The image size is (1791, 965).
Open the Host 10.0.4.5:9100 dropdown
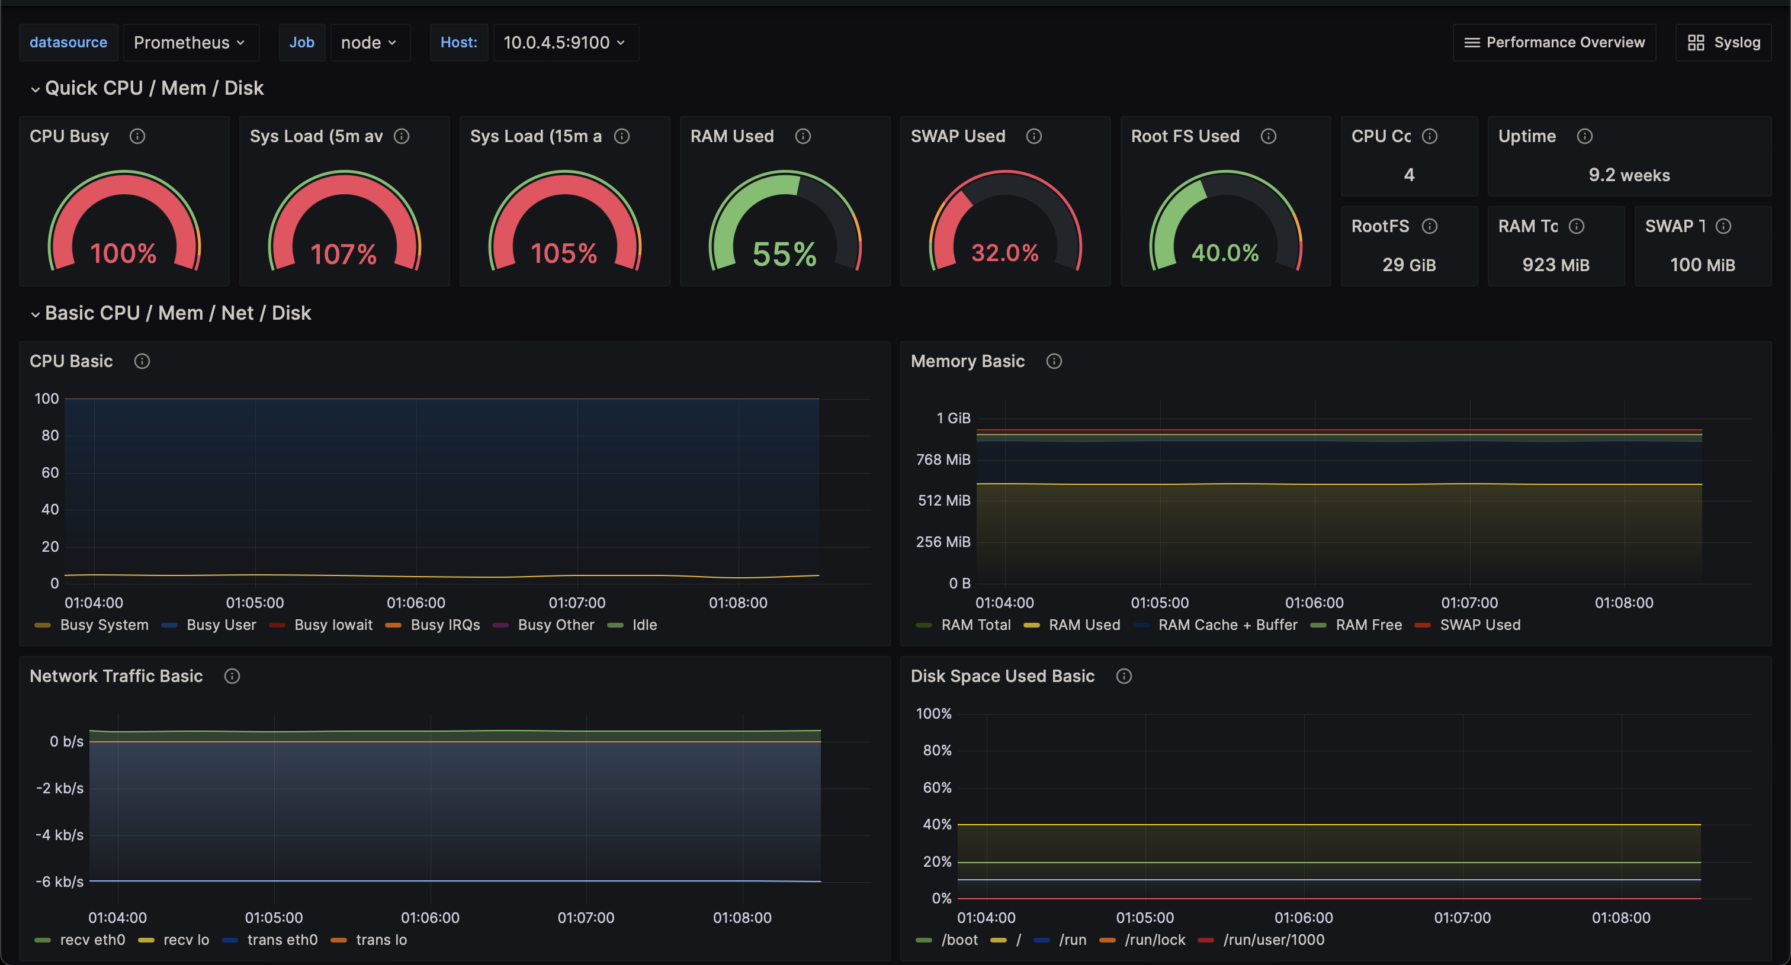click(564, 43)
